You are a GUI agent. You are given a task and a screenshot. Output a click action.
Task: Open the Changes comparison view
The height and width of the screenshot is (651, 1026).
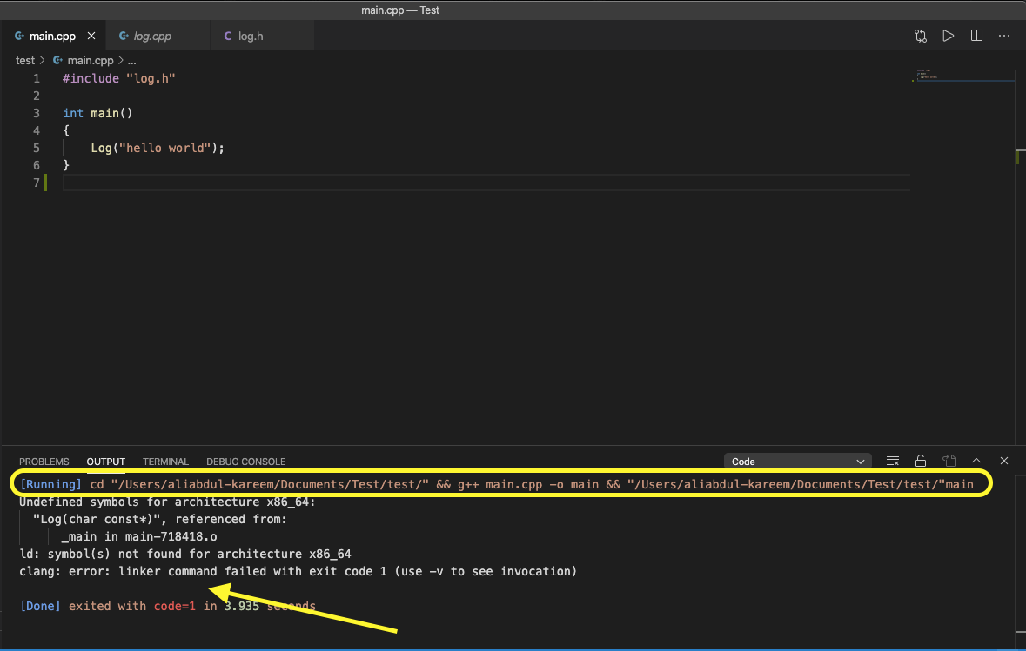pos(920,36)
